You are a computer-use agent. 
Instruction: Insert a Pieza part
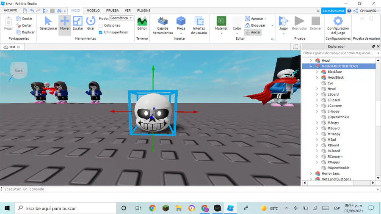(181, 24)
